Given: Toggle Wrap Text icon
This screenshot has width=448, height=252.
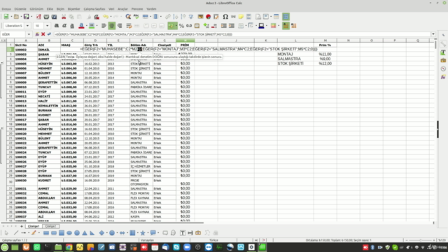Looking at the screenshot, I should (129, 26).
